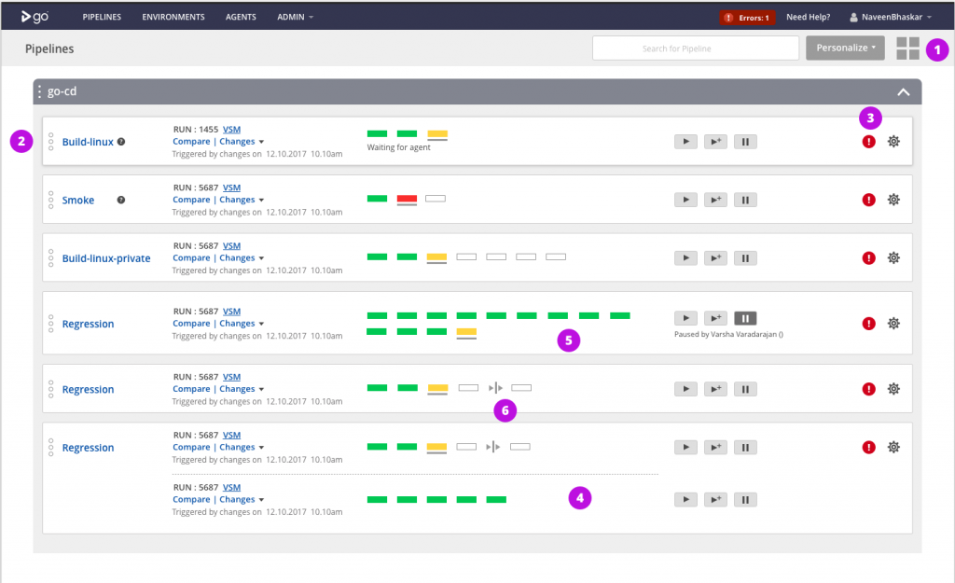
Task: Trigger Smoke pipeline with options button
Action: point(715,200)
